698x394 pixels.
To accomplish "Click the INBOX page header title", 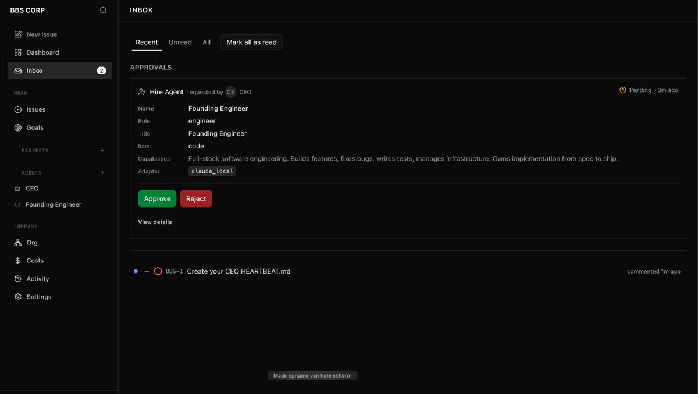I will [x=141, y=10].
